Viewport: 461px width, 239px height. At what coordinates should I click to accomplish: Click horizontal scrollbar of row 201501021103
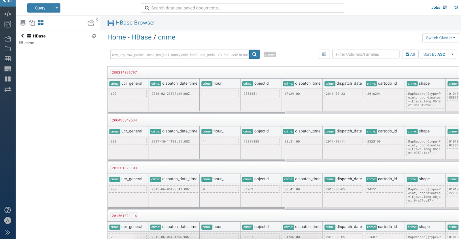click(x=197, y=208)
